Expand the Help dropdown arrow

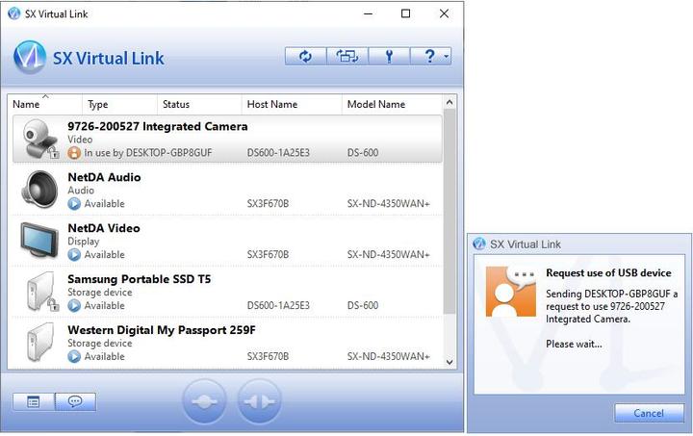pyautogui.click(x=447, y=58)
